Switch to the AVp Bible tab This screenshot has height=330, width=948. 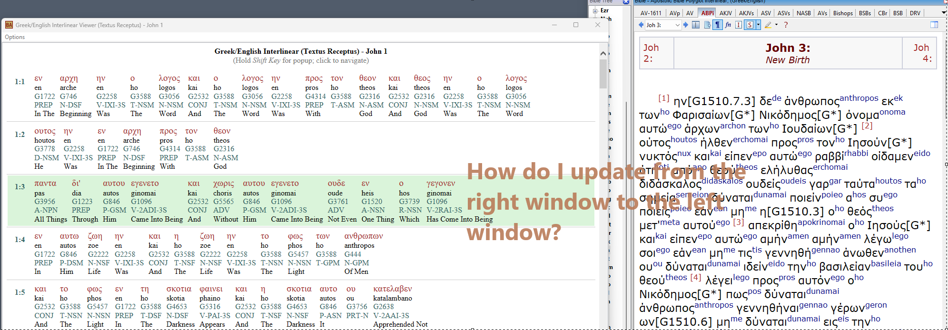tap(675, 13)
